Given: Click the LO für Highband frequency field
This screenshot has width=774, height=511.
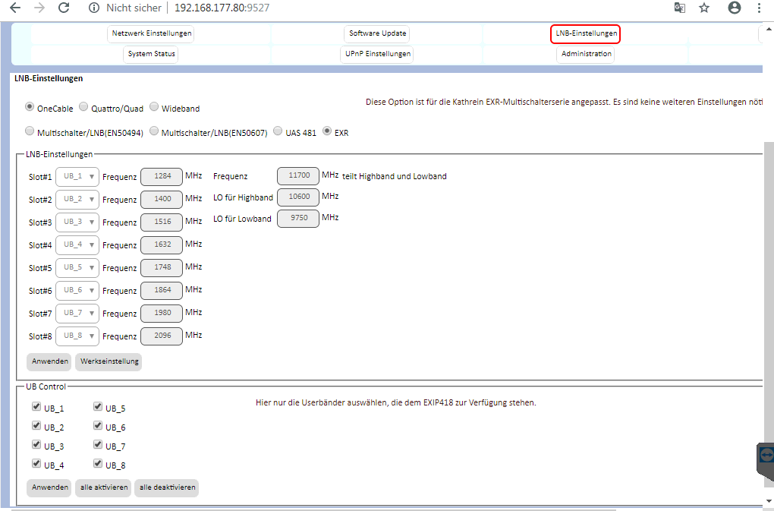Looking at the screenshot, I should tap(298, 197).
